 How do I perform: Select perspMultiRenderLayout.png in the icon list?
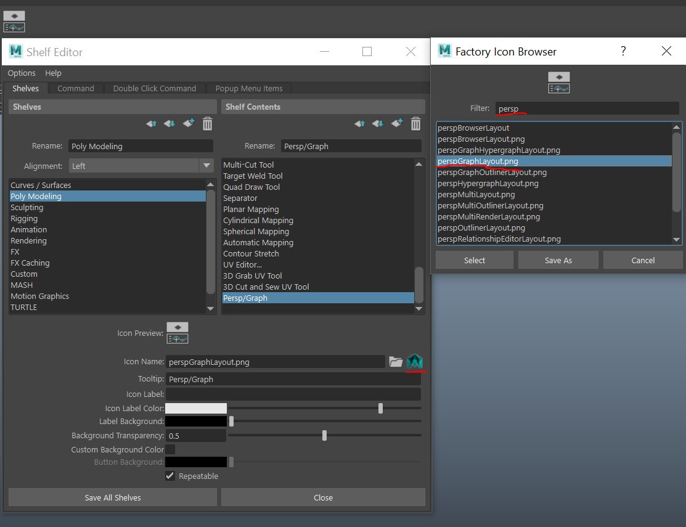[x=554, y=216]
